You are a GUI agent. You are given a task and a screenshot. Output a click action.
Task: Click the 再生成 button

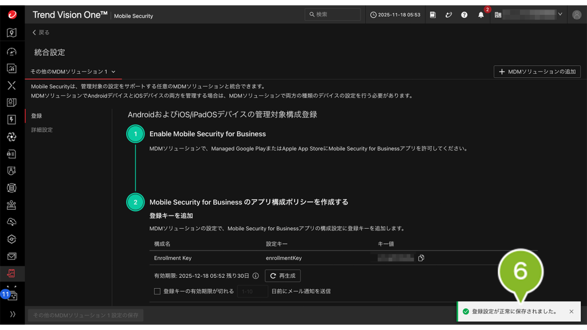point(283,276)
